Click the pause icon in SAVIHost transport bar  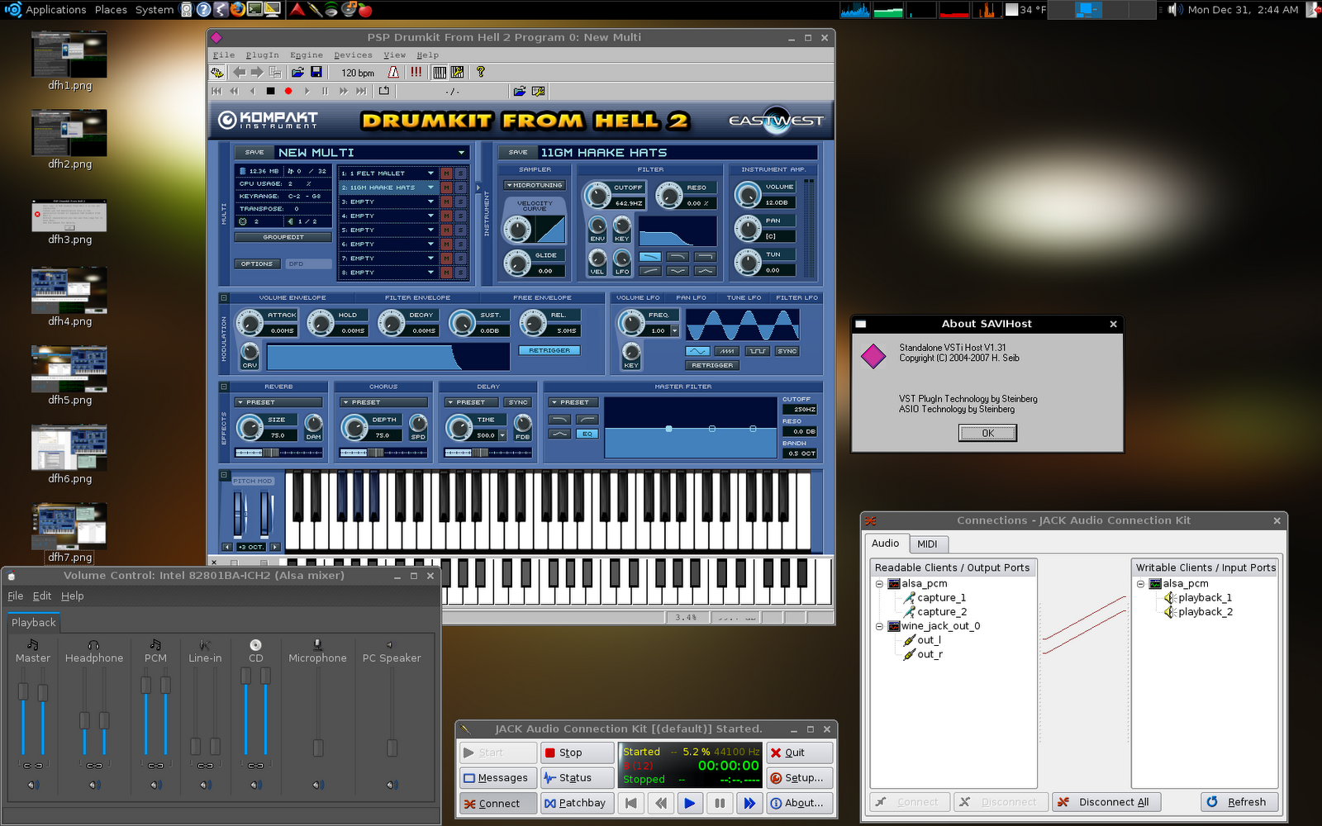point(325,92)
